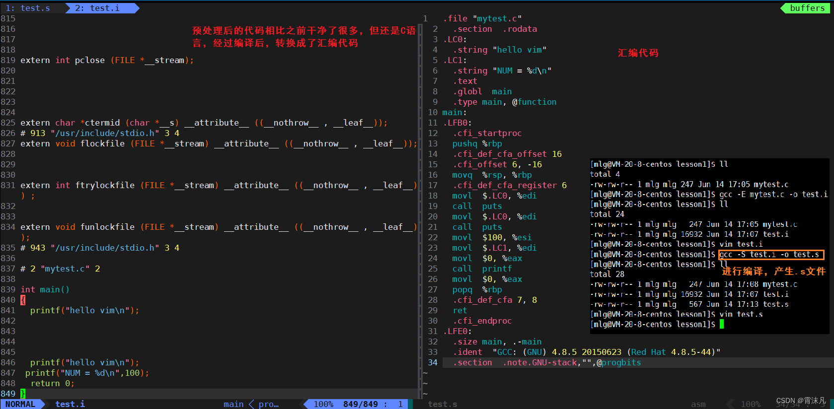Click the ctermid declaration line 825

point(204,123)
